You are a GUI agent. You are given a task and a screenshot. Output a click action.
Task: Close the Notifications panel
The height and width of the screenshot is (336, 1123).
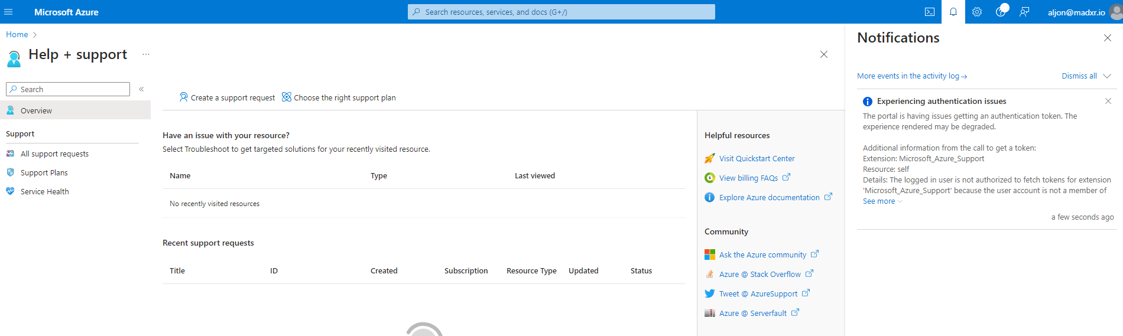1108,38
